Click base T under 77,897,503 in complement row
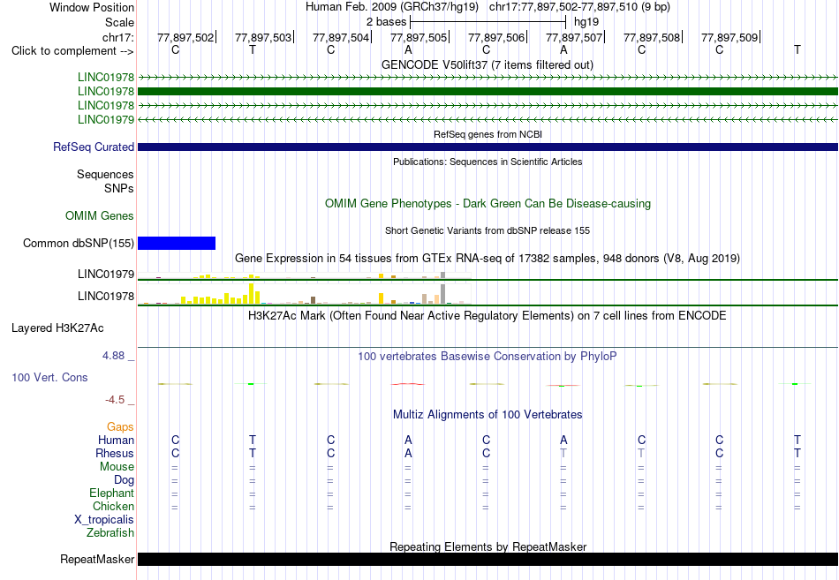The width and height of the screenshot is (839, 580). point(253,49)
